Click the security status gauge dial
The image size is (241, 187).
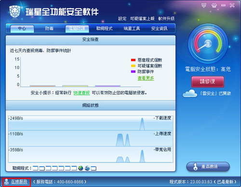pos(208,43)
